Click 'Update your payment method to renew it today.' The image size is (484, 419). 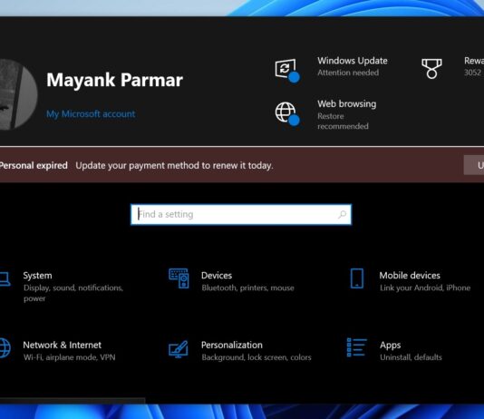pyautogui.click(x=174, y=165)
